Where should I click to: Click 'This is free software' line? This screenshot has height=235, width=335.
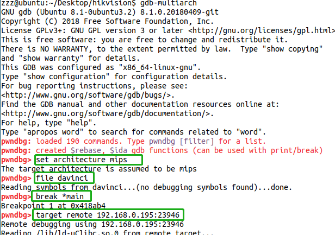145,40
